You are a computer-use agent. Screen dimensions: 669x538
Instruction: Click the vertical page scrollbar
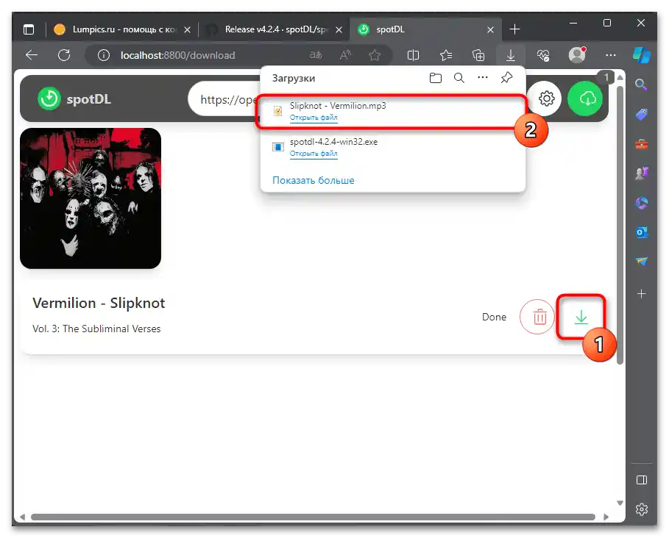(x=620, y=225)
